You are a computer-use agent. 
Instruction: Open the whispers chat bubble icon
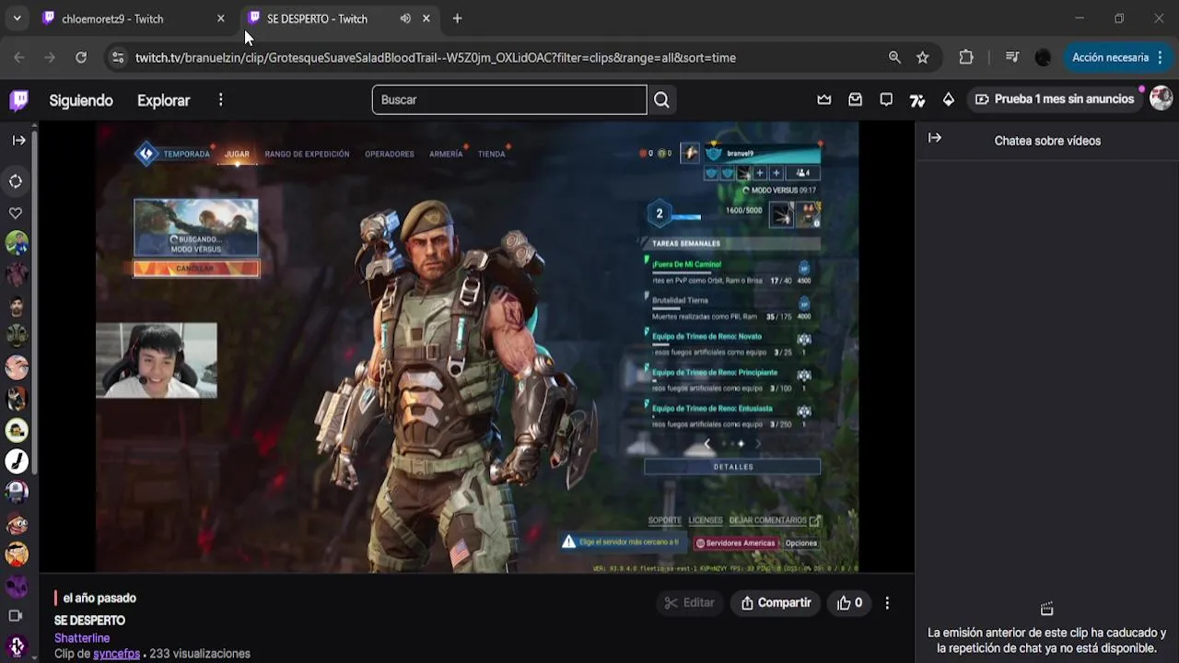tap(886, 99)
